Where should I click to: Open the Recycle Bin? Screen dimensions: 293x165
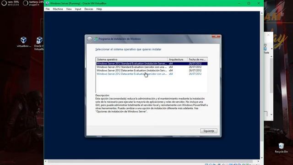pos(281,148)
